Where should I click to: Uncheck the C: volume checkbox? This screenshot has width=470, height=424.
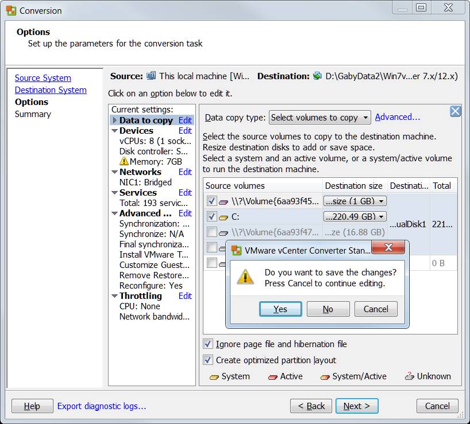click(x=212, y=216)
